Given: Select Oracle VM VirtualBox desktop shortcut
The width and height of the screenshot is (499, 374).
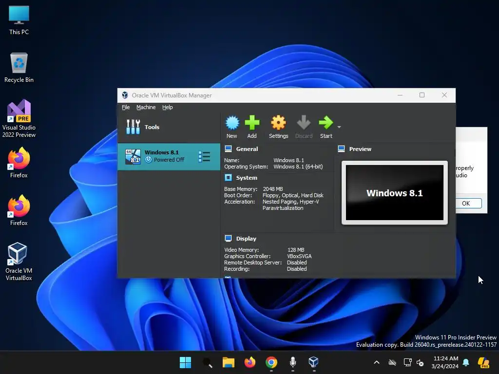Looking at the screenshot, I should click(x=19, y=262).
